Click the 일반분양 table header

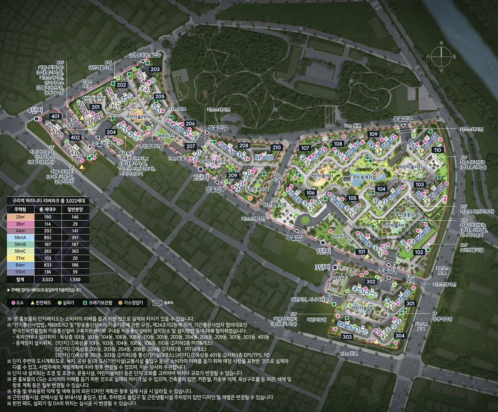pyautogui.click(x=76, y=209)
